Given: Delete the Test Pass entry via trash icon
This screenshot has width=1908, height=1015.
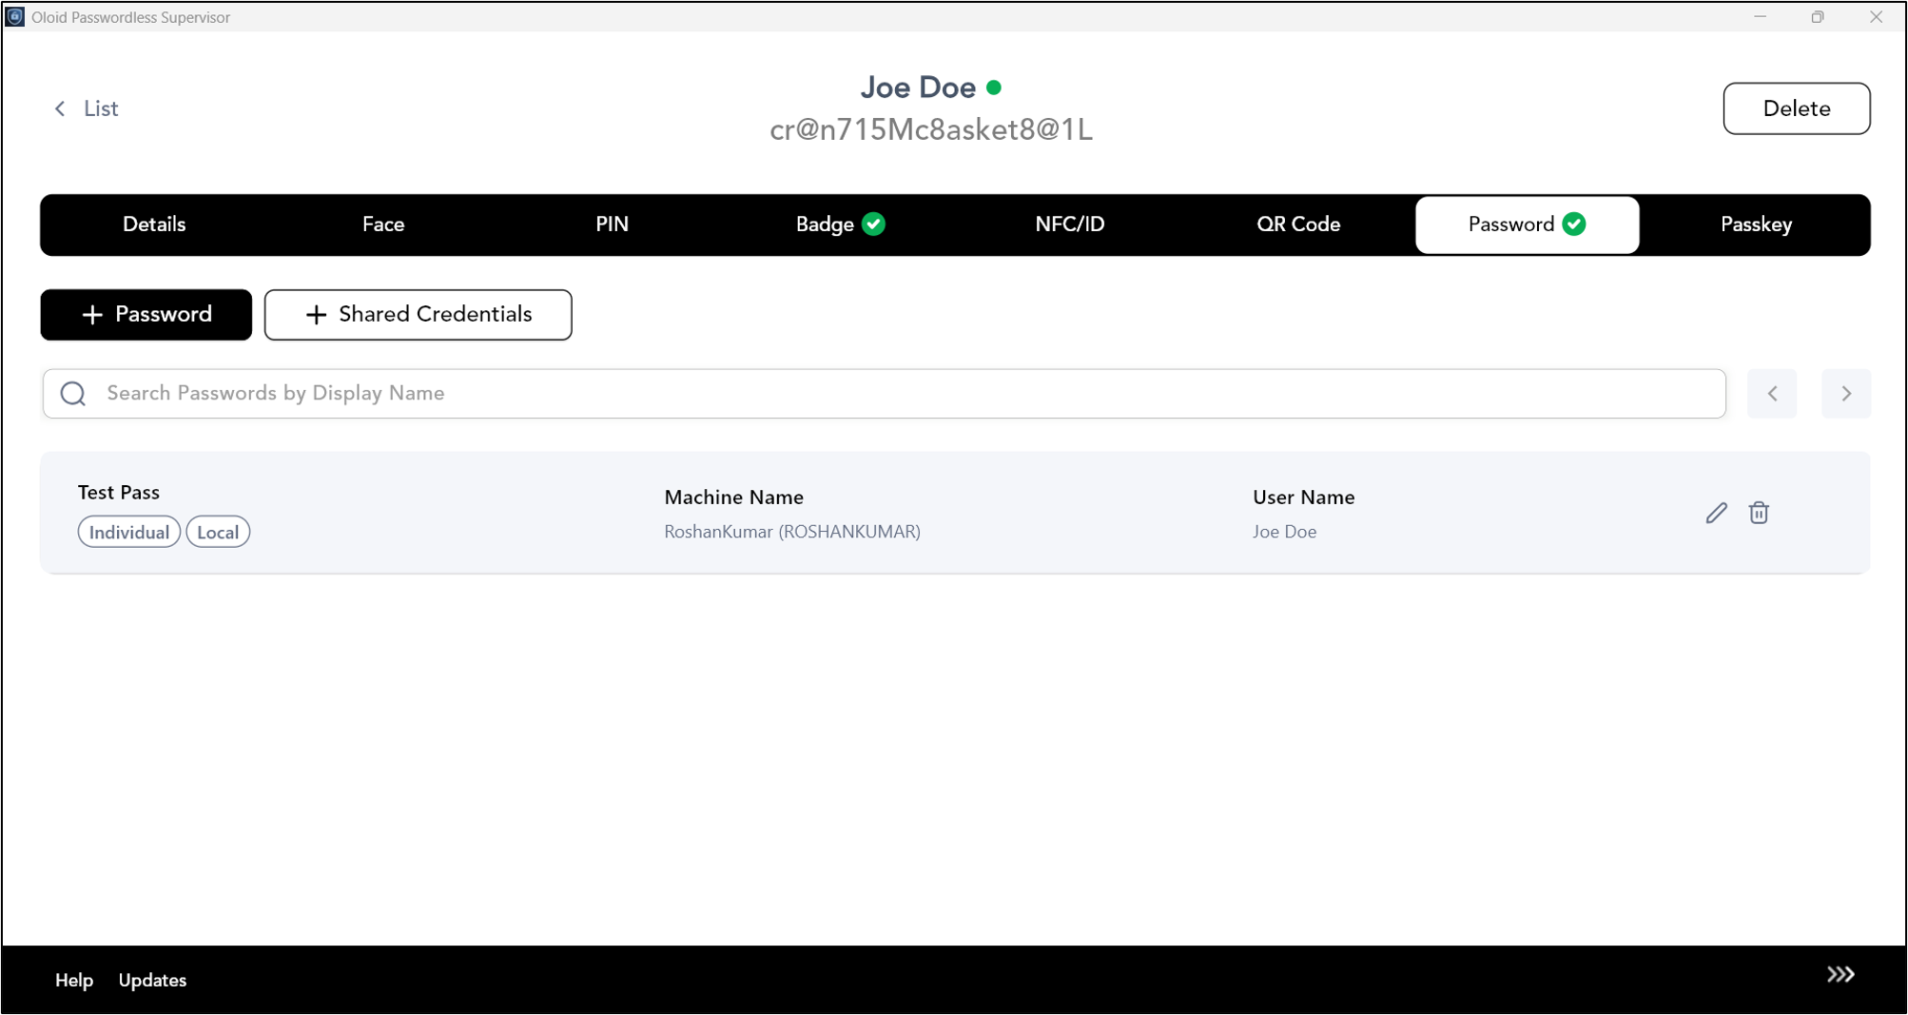Looking at the screenshot, I should 1759,513.
